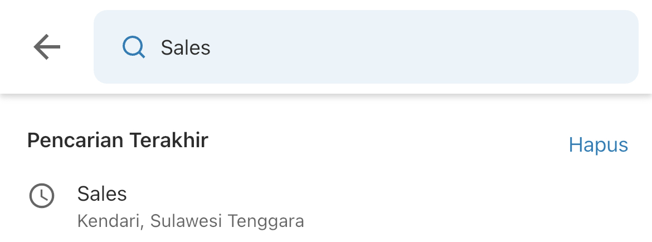The width and height of the screenshot is (652, 242).
Task: Click the Hapus link next to Pencarian Terakhir
Action: (x=599, y=145)
